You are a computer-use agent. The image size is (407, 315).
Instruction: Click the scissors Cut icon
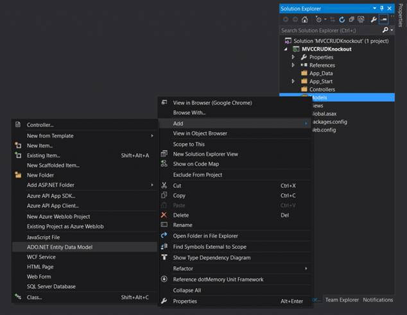(x=164, y=185)
